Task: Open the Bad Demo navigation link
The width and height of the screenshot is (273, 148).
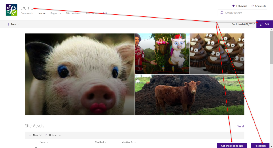Action: pyautogui.click(x=91, y=13)
